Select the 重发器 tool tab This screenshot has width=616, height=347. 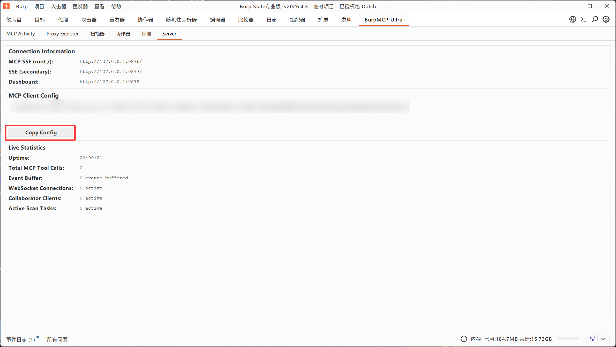tap(117, 20)
